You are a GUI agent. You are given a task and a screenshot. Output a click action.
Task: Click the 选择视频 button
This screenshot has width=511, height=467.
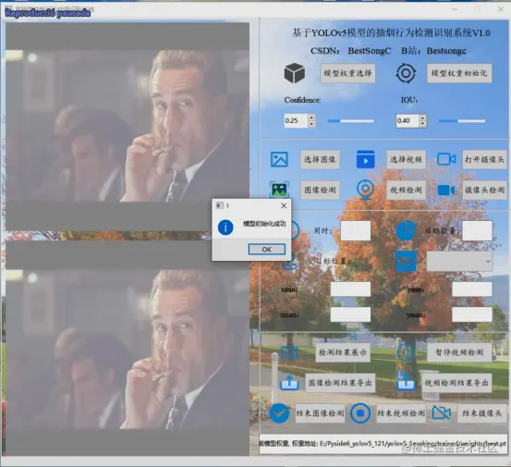point(406,159)
